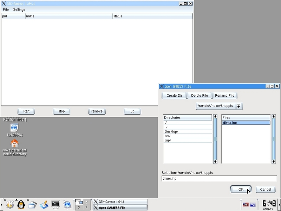Select the Desktop/ directory entry
This screenshot has height=211, width=281.
coord(171,132)
